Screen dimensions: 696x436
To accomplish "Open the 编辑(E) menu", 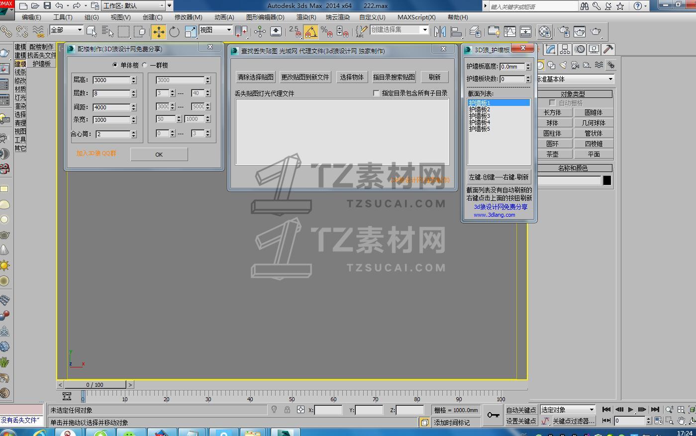I will coord(31,17).
